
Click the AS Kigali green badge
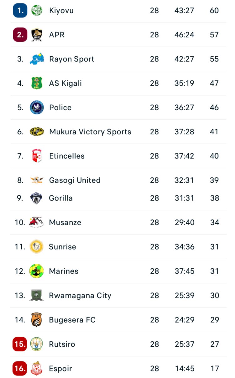coord(37,83)
